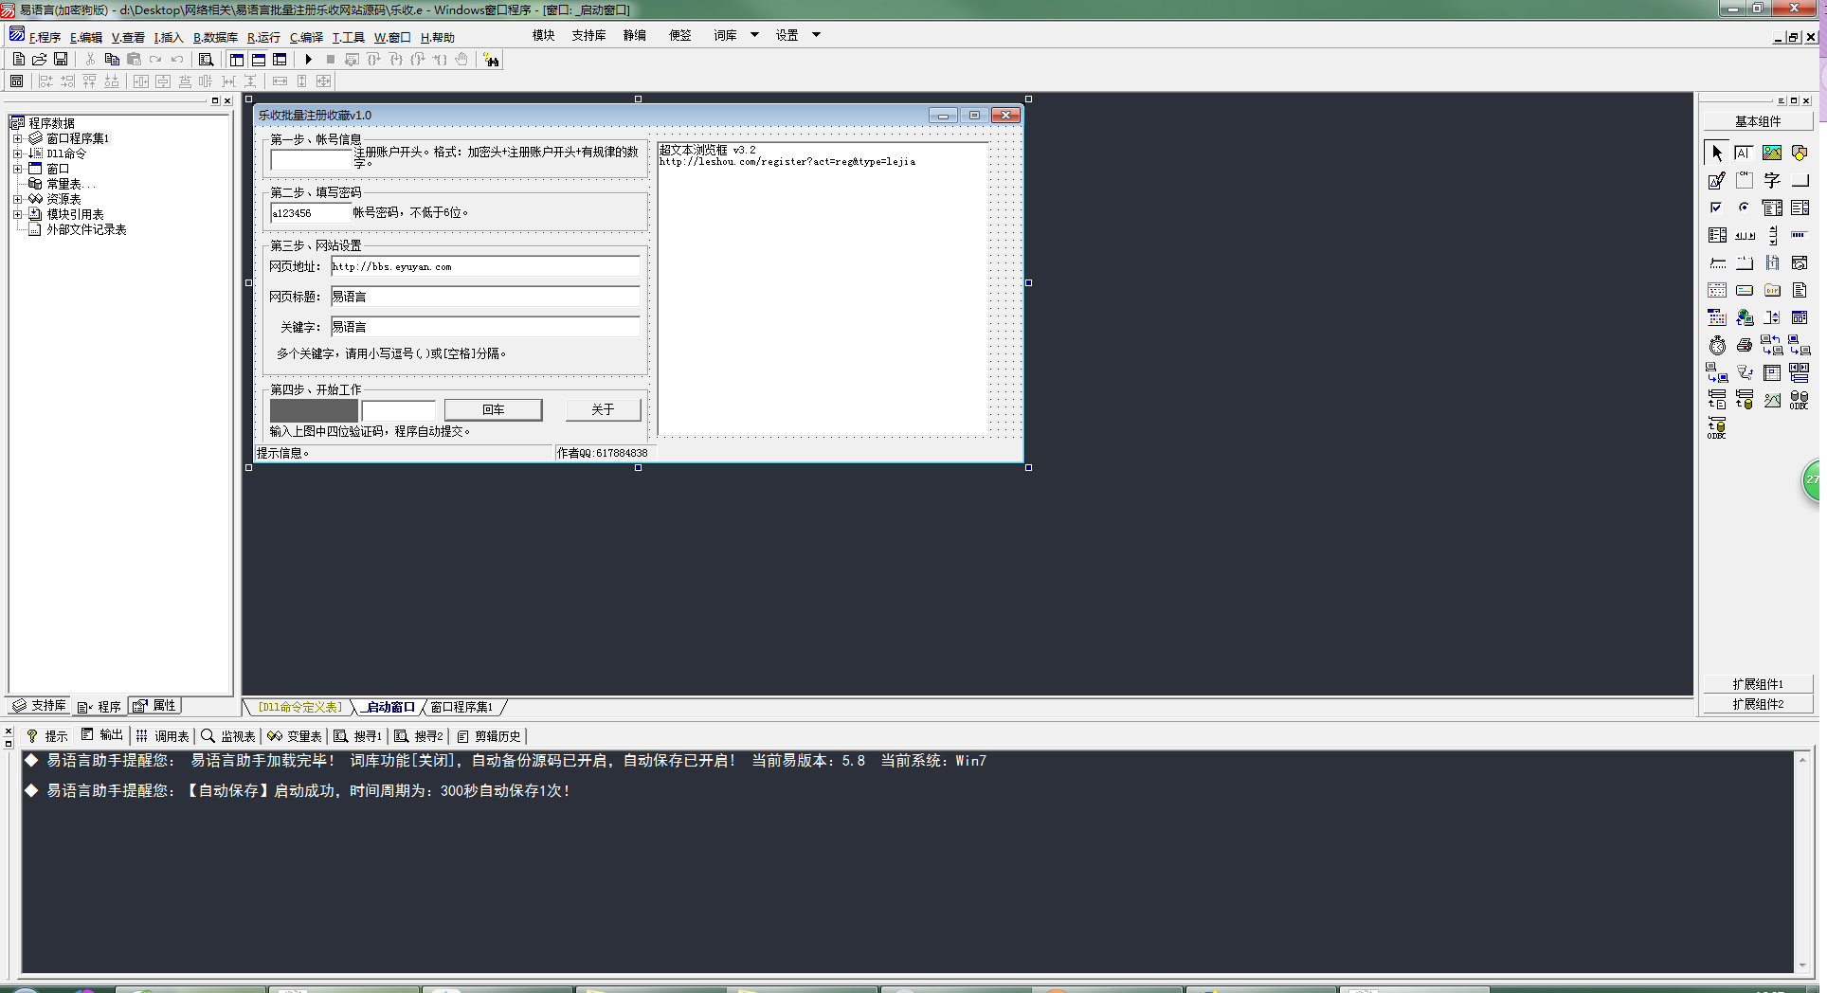The height and width of the screenshot is (993, 1827).
Task: Select the checkbox component in palette
Action: [1716, 208]
